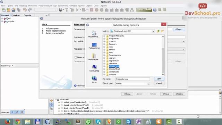222x125 pixels.
Task: Open the Files of type dropdown
Action: point(148,84)
